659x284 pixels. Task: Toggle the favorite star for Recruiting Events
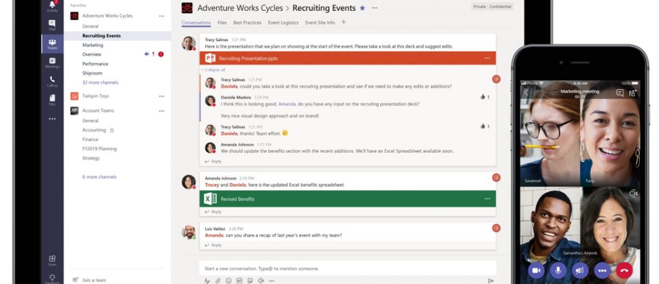(362, 8)
